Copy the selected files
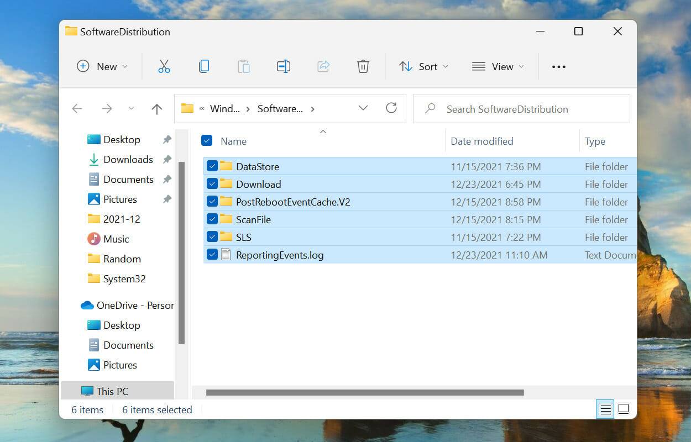The height and width of the screenshot is (442, 691). pyautogui.click(x=204, y=66)
